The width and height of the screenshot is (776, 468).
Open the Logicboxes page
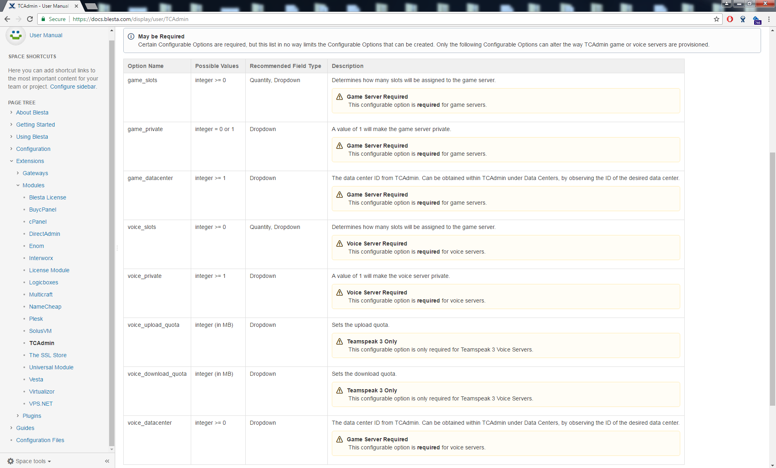(44, 282)
